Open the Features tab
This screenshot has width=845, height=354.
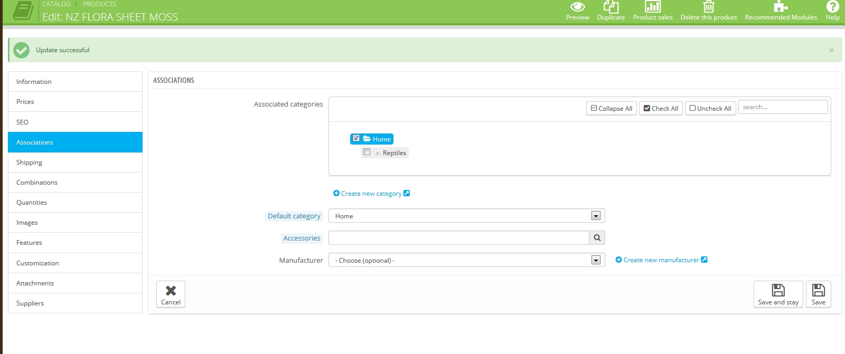75,243
